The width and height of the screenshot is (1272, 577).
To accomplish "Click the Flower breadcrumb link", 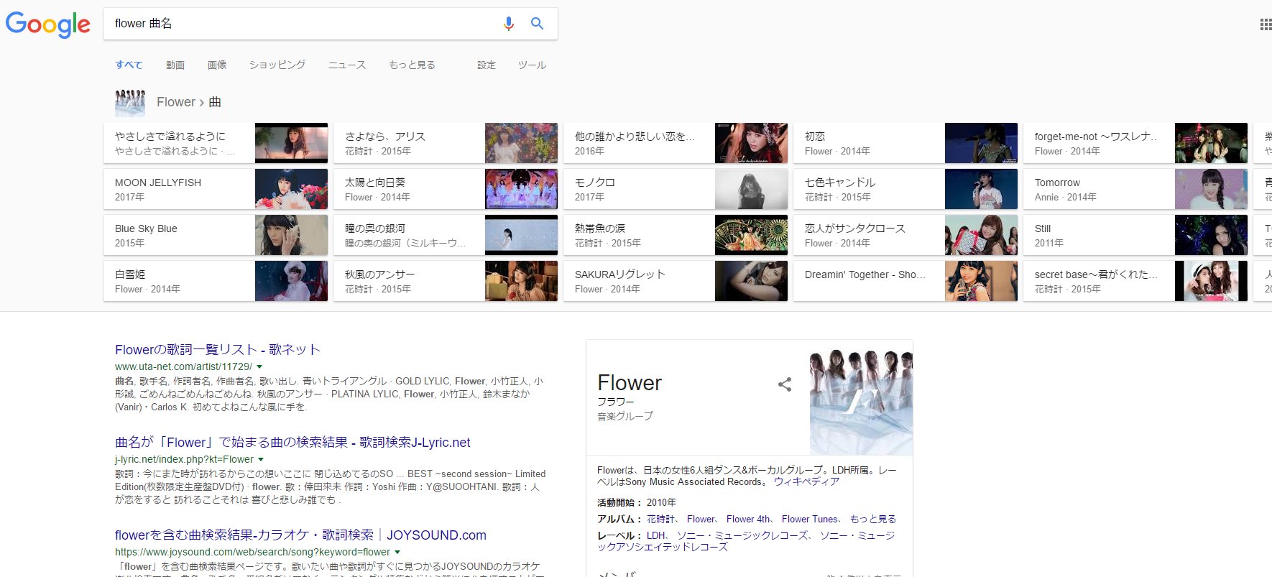I will click(x=176, y=102).
